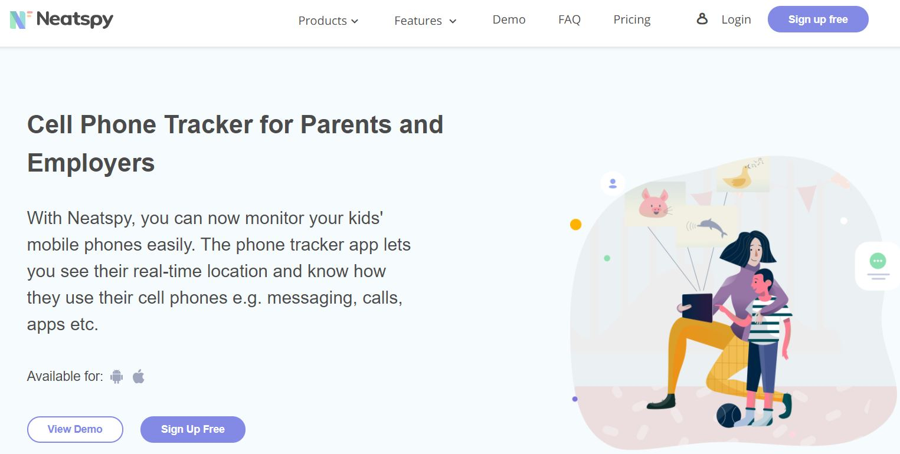Open the FAQ page
Screen dimensions: 900x454
point(569,19)
